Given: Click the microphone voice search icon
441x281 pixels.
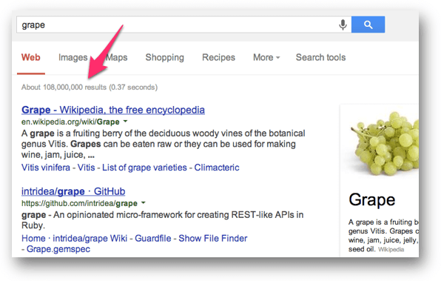Looking at the screenshot, I should pos(343,24).
